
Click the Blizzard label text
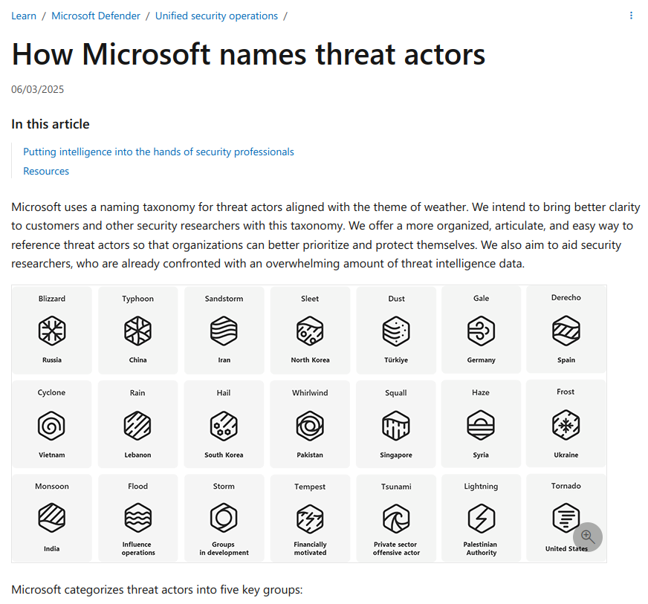(x=52, y=298)
